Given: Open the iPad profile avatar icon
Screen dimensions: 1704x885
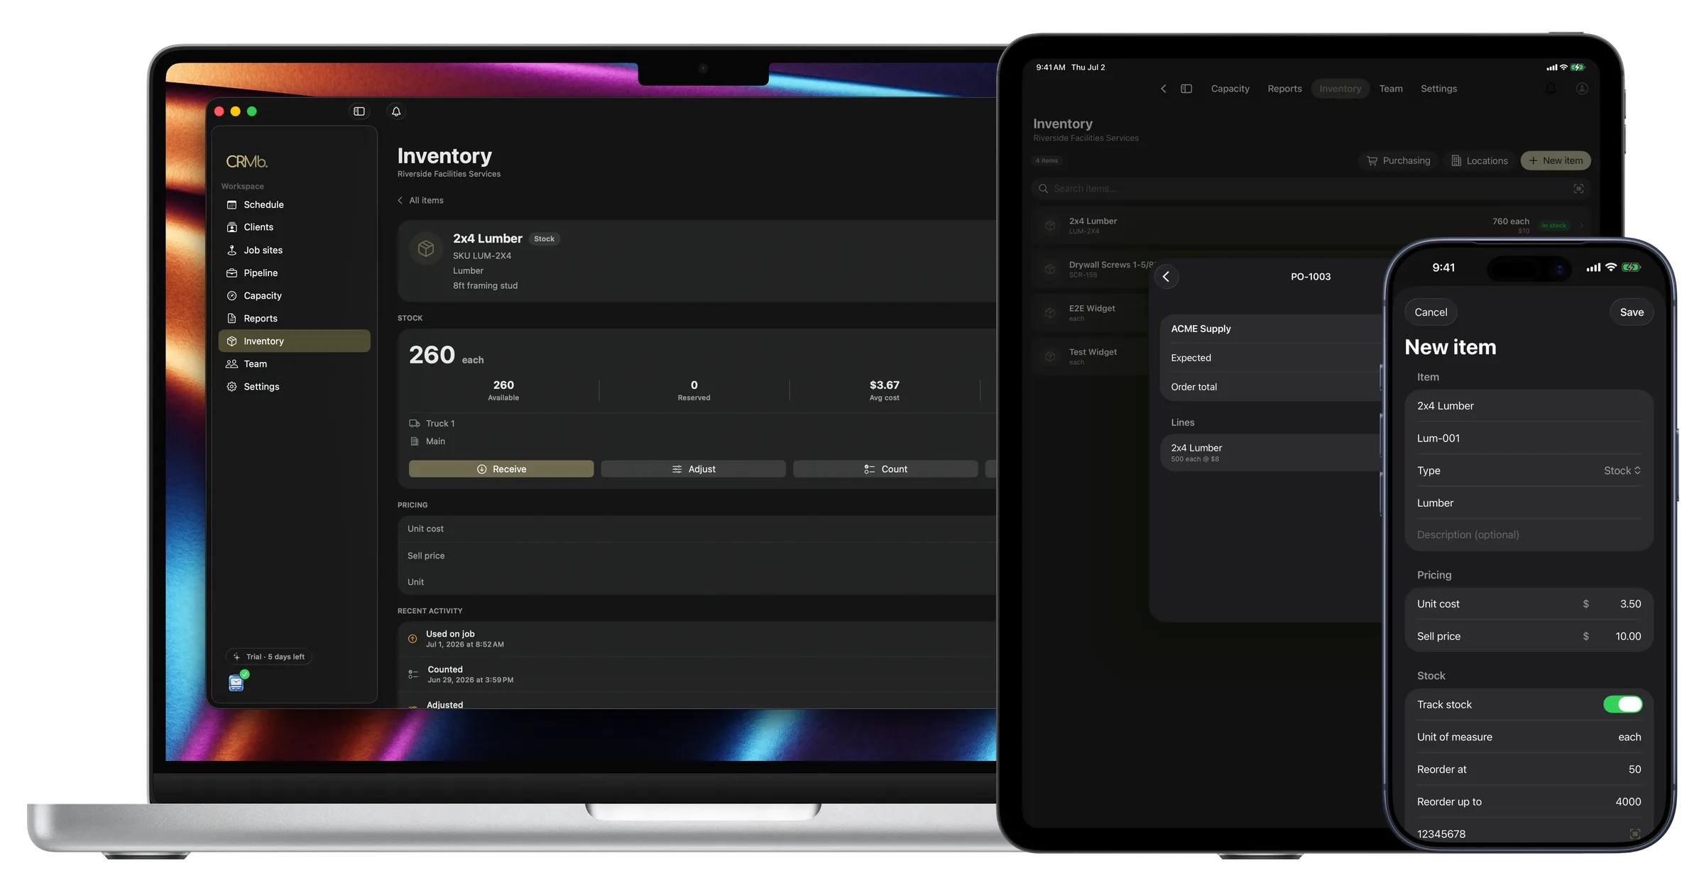Looking at the screenshot, I should coord(1582,89).
